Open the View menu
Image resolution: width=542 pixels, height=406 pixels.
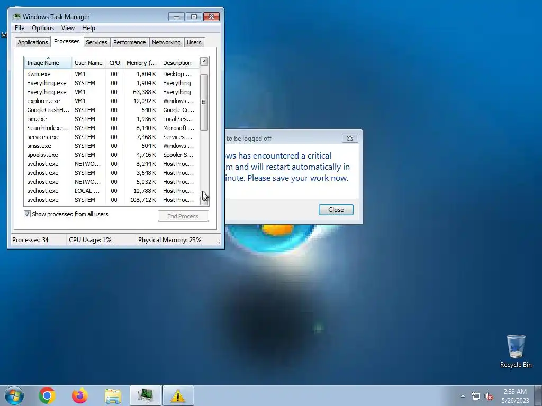tap(68, 28)
